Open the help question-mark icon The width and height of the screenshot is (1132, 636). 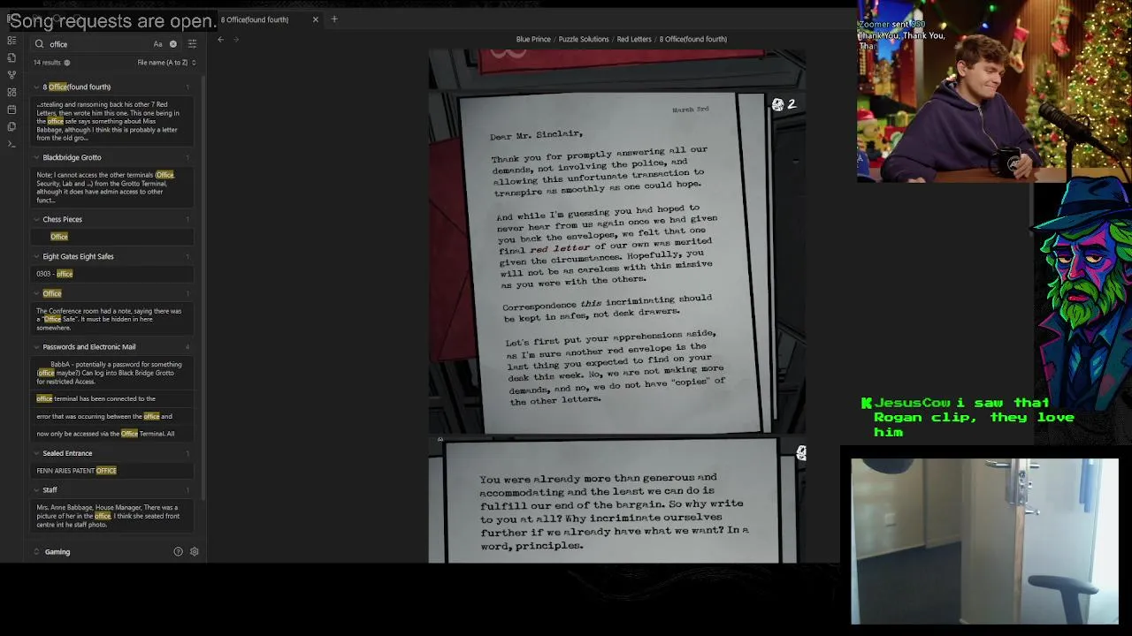178,552
